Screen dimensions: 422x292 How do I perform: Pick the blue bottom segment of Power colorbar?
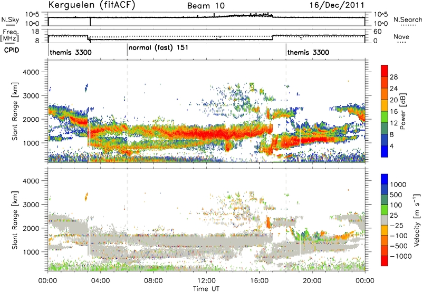pyautogui.click(x=385, y=151)
